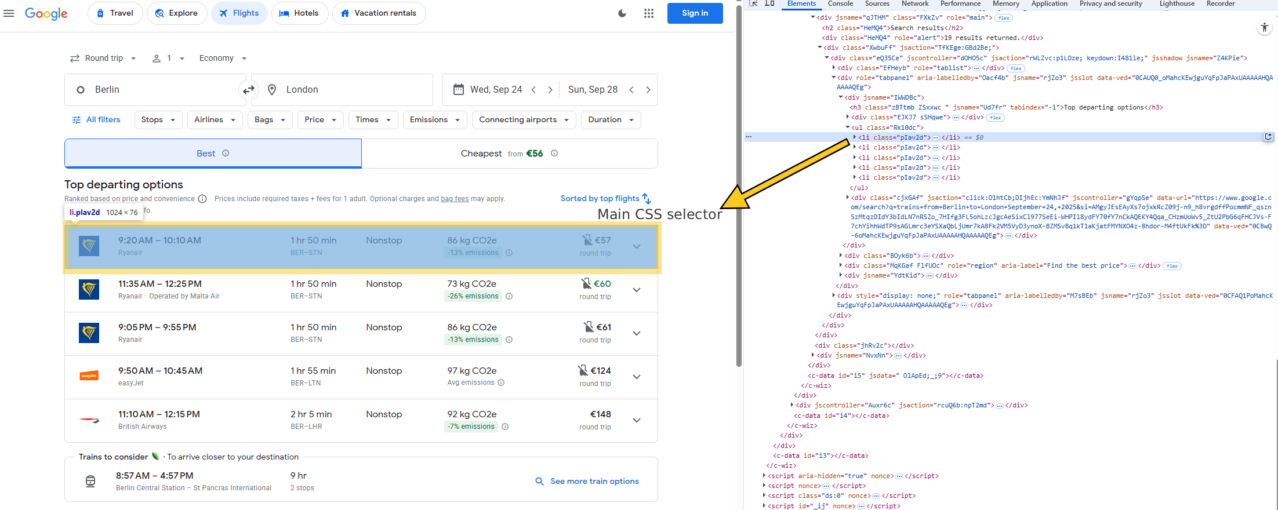The height and width of the screenshot is (510, 1278).
Task: Open calendar icon beside Wed, Sep 24
Action: tap(459, 89)
